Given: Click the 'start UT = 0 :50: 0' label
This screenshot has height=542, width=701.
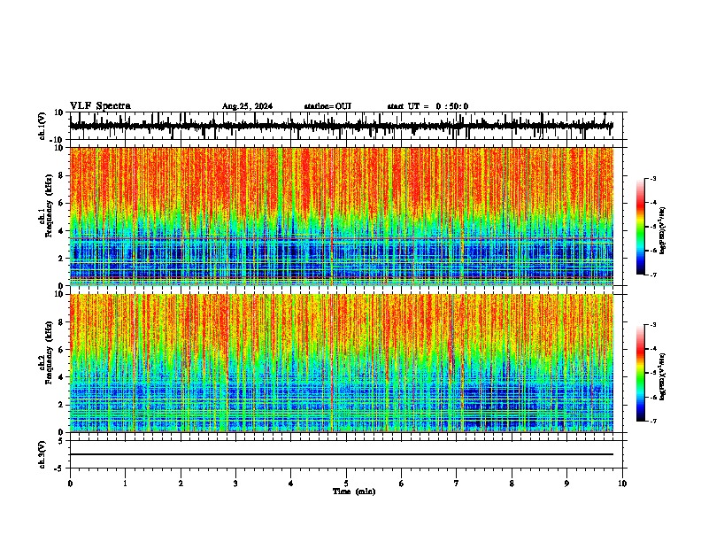Looking at the screenshot, I should click(428, 106).
